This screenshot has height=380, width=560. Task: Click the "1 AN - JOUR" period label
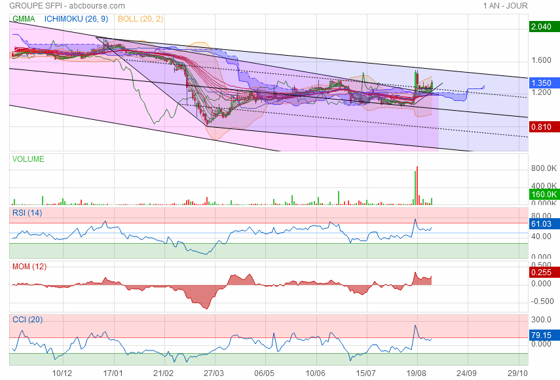[x=506, y=6]
